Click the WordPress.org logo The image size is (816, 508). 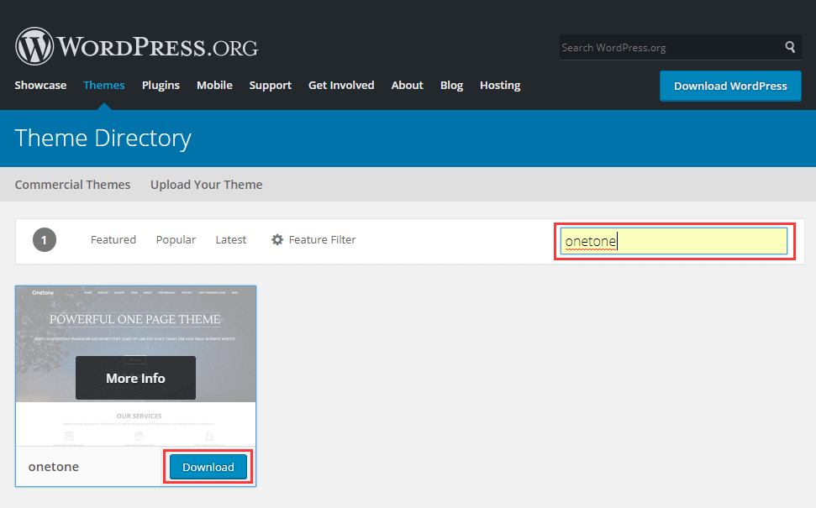click(x=136, y=46)
